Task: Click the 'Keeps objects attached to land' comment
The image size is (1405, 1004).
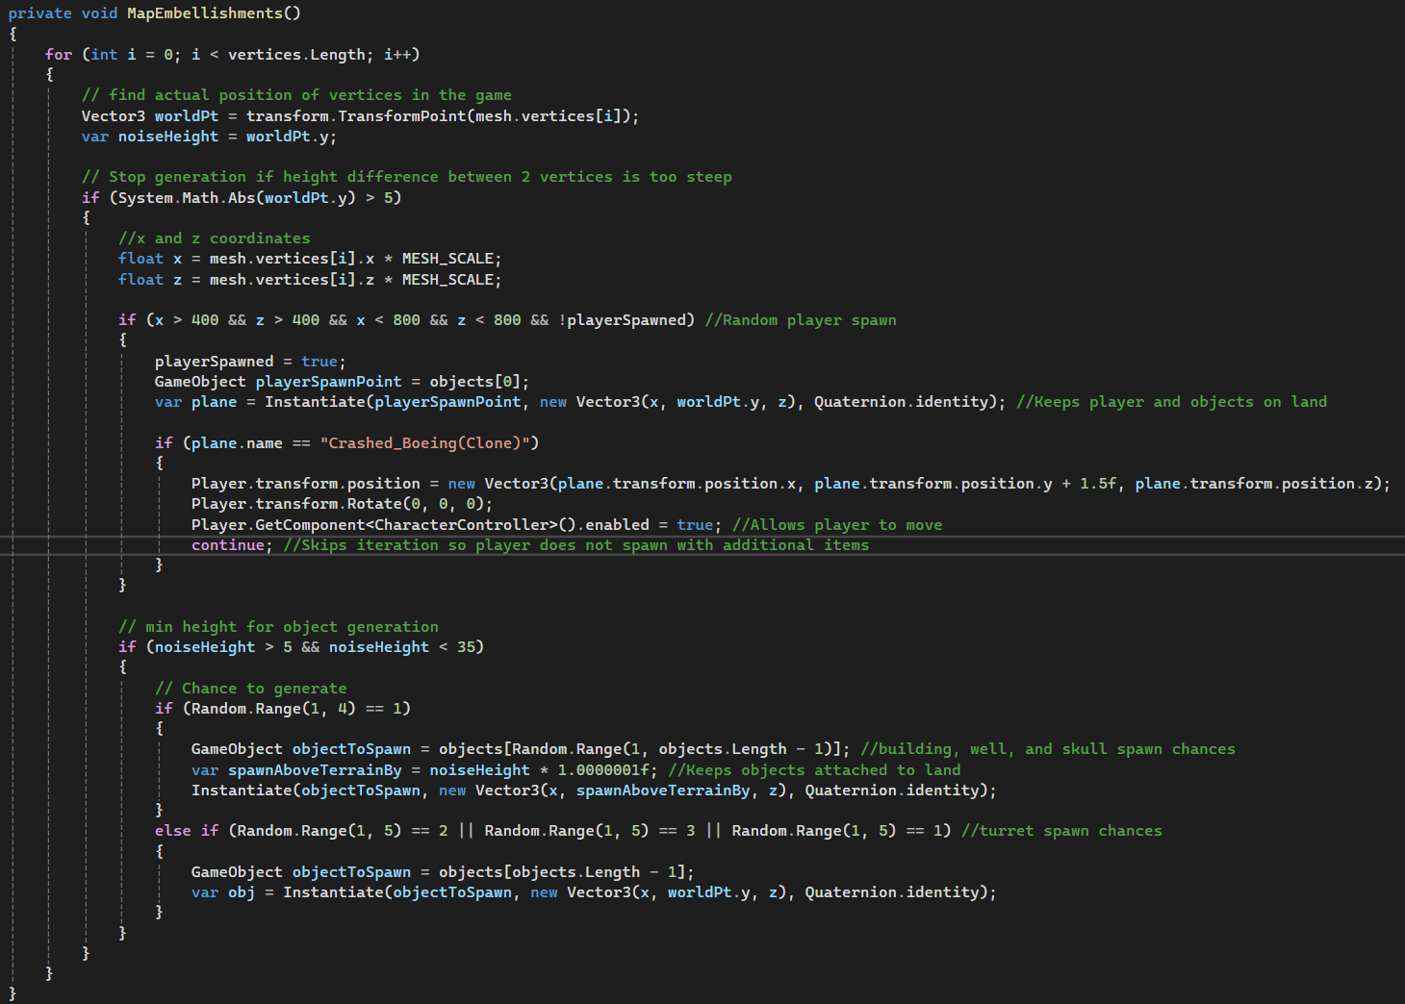Action: click(814, 770)
